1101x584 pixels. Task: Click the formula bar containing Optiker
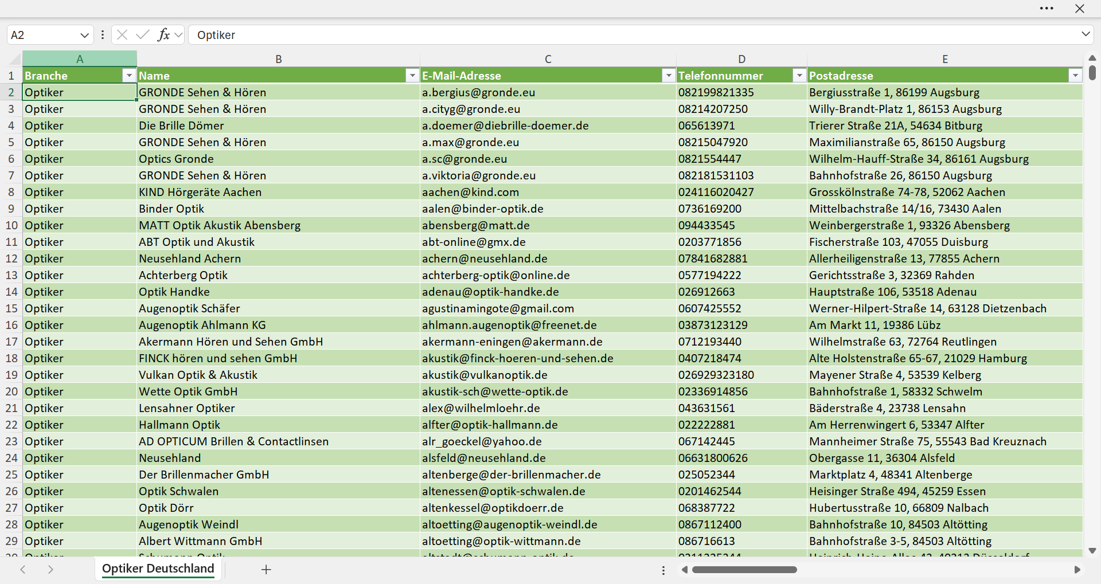pyautogui.click(x=634, y=35)
